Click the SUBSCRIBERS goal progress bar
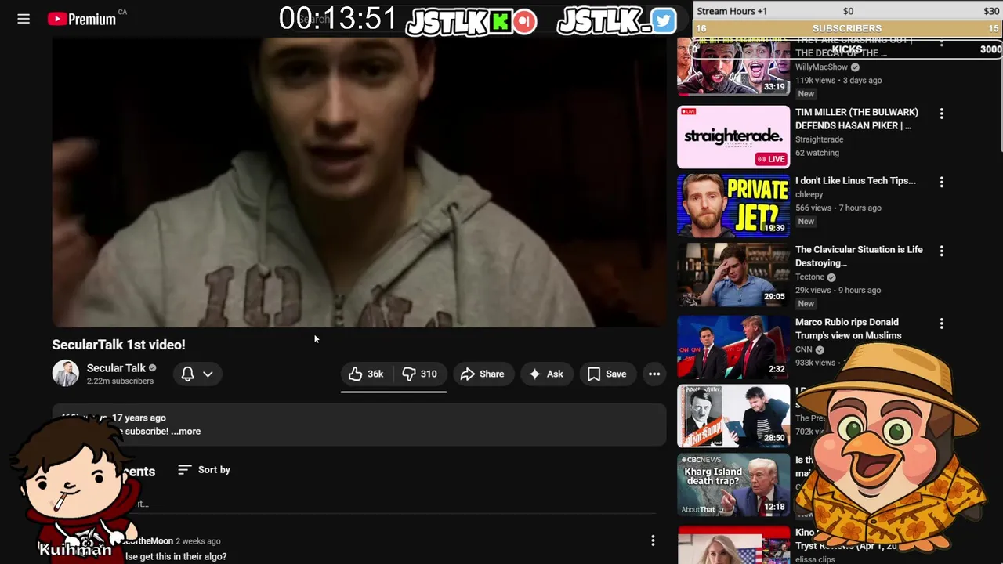Viewport: 1003px width, 564px height. coord(847,28)
